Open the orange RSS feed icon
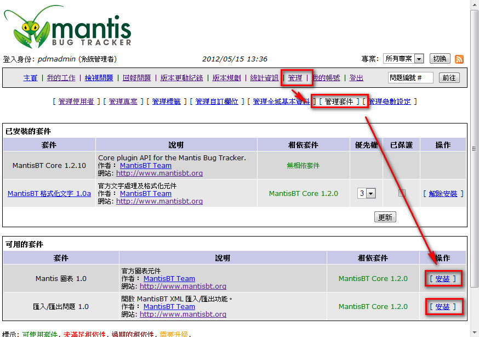This screenshot has height=337, width=479. tap(459, 59)
